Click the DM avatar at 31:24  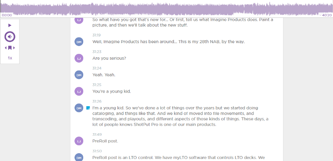pyautogui.click(x=79, y=75)
